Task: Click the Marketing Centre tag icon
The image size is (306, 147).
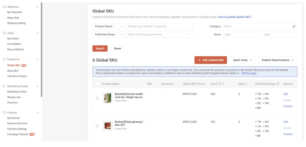Action: [x=4, y=86]
